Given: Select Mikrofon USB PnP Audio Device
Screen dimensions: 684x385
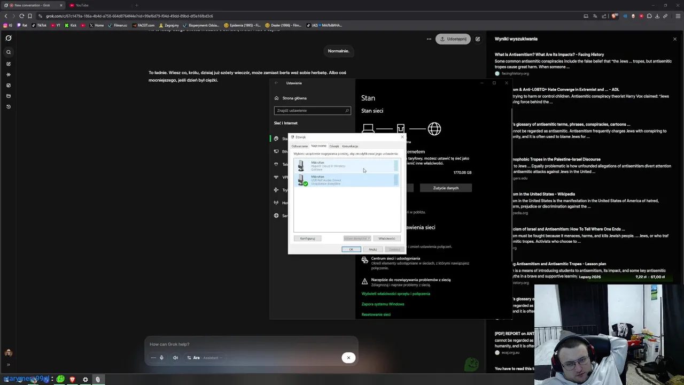Looking at the screenshot, I should coord(347,180).
